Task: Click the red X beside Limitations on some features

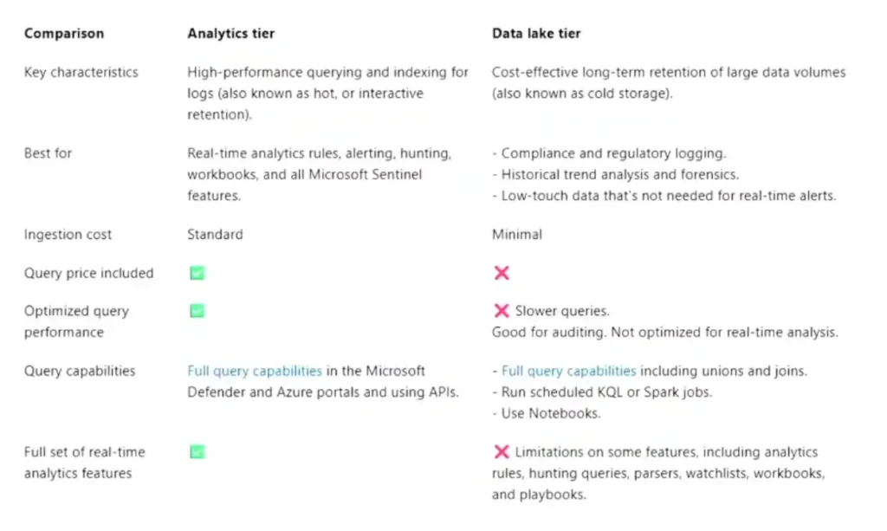Action: (501, 451)
